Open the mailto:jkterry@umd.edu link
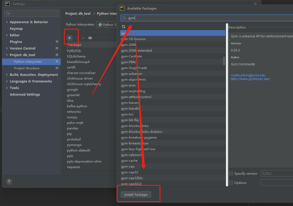This screenshot has width=293, height=206. pos(248,75)
